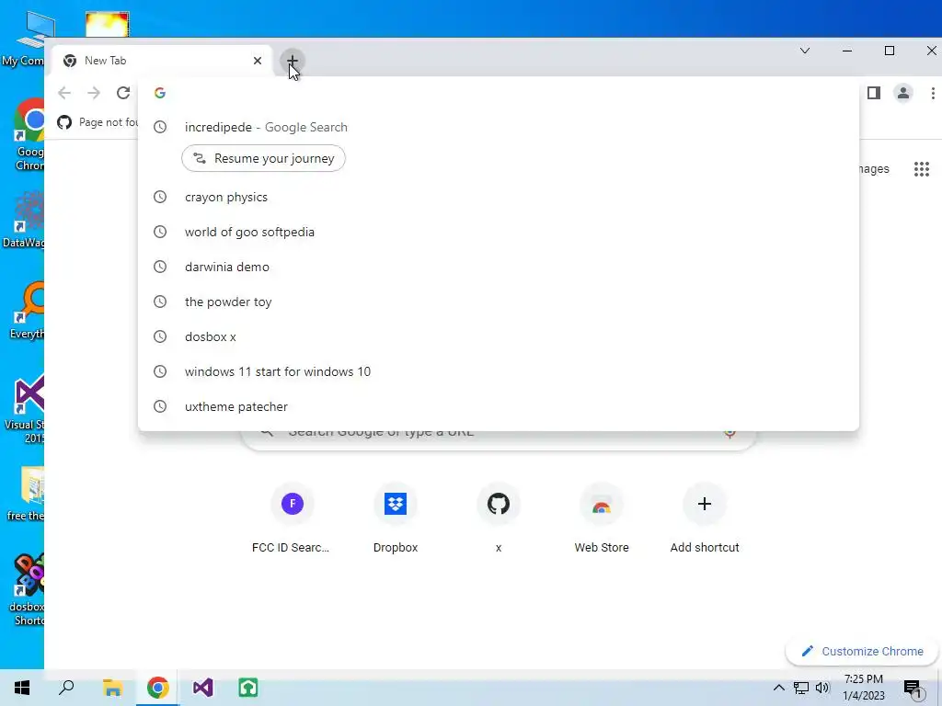The image size is (942, 706).
Task: Click the network tray icon
Action: (801, 688)
